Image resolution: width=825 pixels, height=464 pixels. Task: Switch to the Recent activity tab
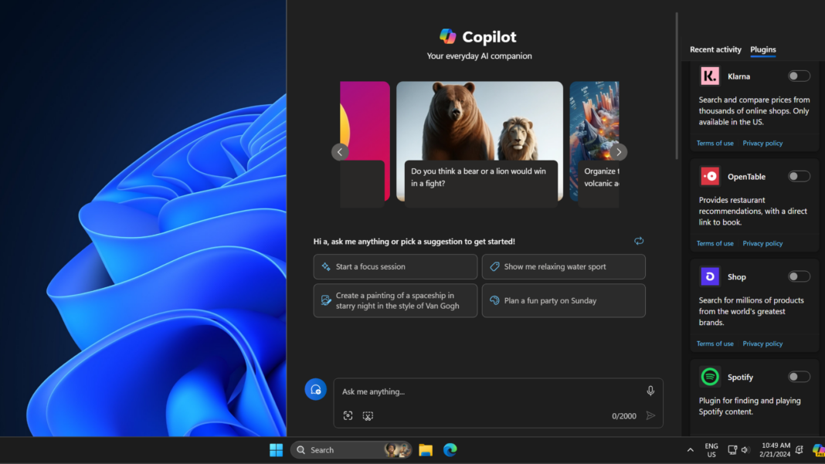point(715,49)
